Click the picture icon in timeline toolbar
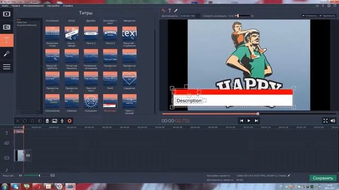Image resolution: width=339 pixels, height=190 pixels. pyautogui.click(x=55, y=121)
